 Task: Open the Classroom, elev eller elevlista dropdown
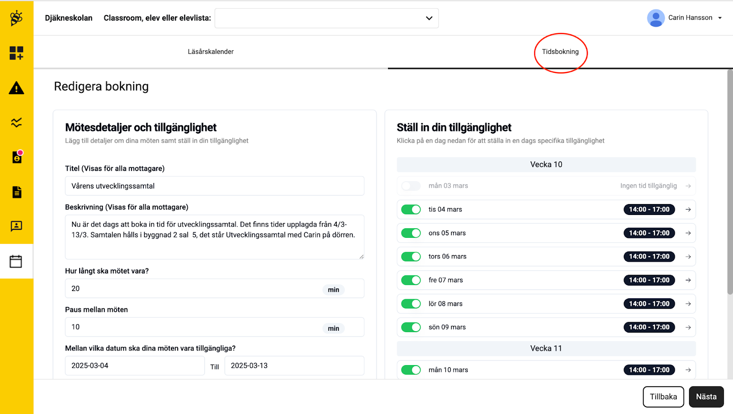pyautogui.click(x=327, y=18)
